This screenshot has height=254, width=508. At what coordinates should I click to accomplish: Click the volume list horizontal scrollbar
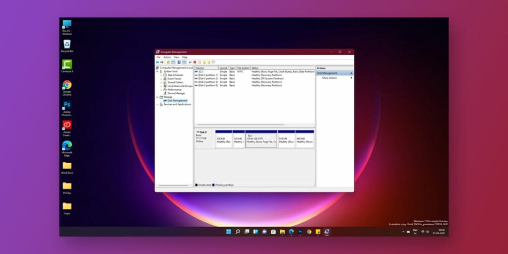[x=241, y=125]
